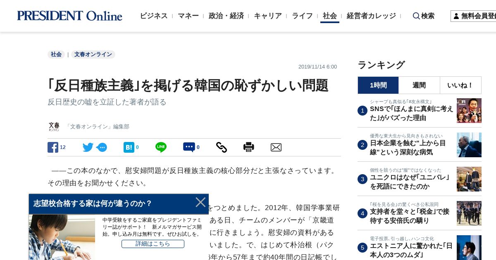
Task: Open ranking 1 article SNSで「ほんまに真剣に考えた」
Action: pyautogui.click(x=411, y=113)
